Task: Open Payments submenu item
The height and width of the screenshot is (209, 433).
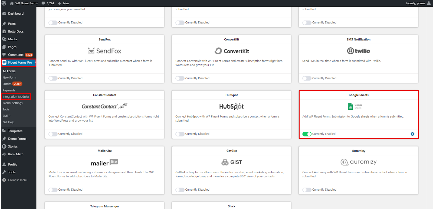Action: 9,90
